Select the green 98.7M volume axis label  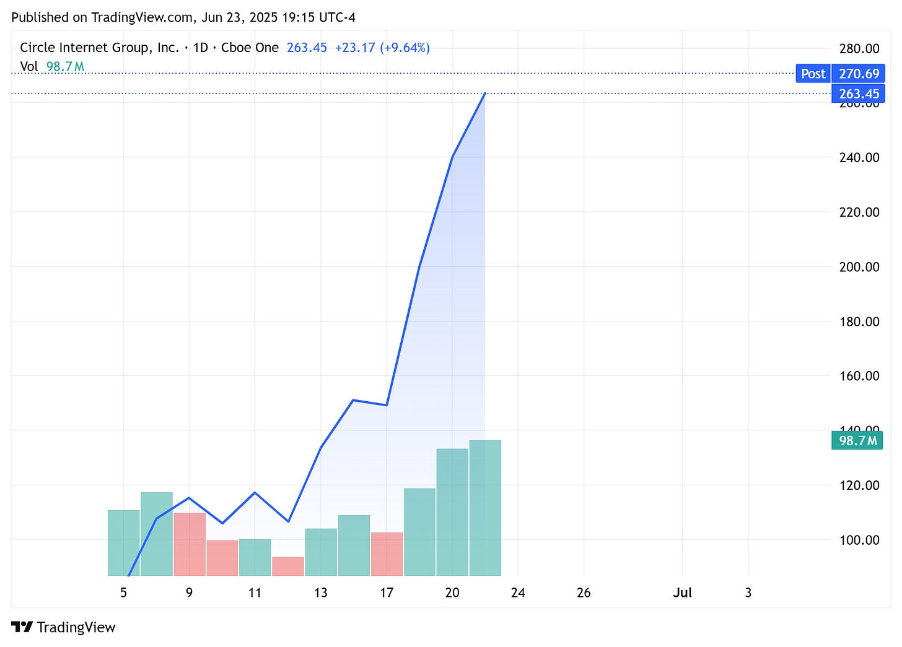(x=857, y=440)
